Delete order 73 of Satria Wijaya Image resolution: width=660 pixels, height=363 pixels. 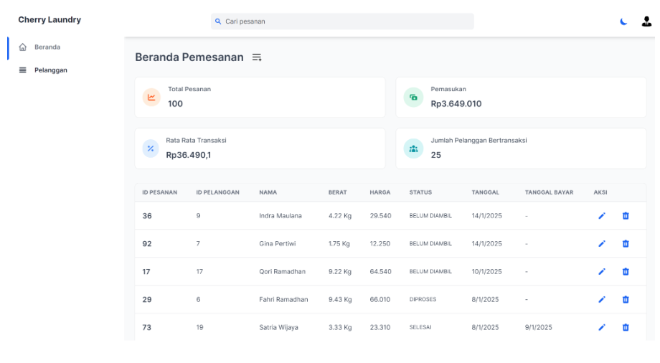(626, 327)
